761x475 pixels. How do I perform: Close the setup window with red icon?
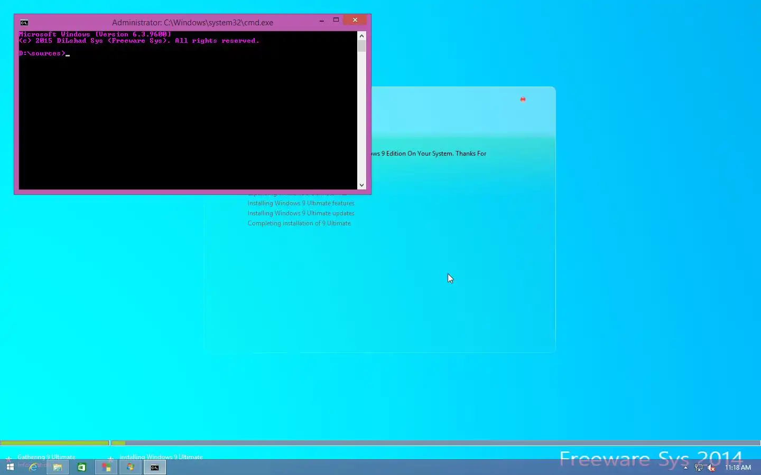(523, 99)
